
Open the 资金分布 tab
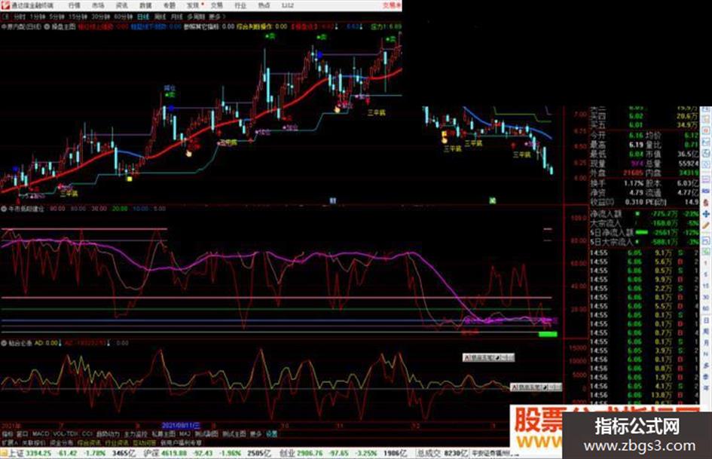click(x=61, y=442)
